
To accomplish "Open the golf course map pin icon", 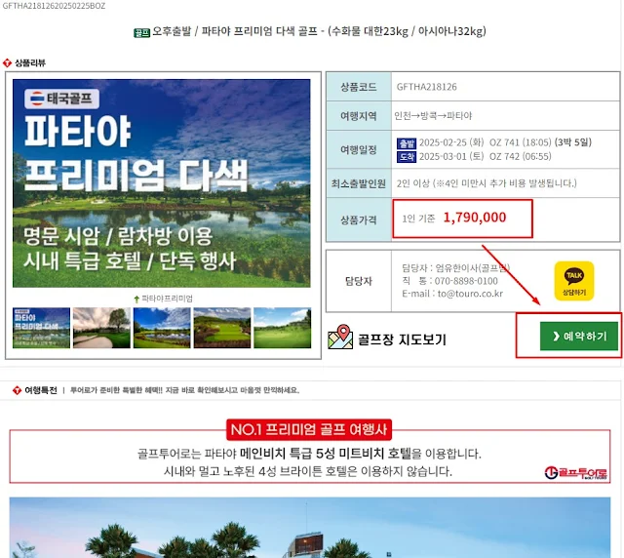I will [x=340, y=337].
